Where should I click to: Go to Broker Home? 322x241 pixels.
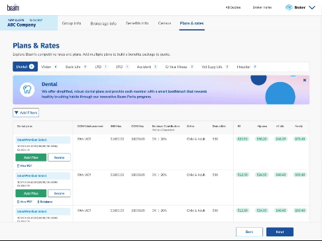(262, 7)
